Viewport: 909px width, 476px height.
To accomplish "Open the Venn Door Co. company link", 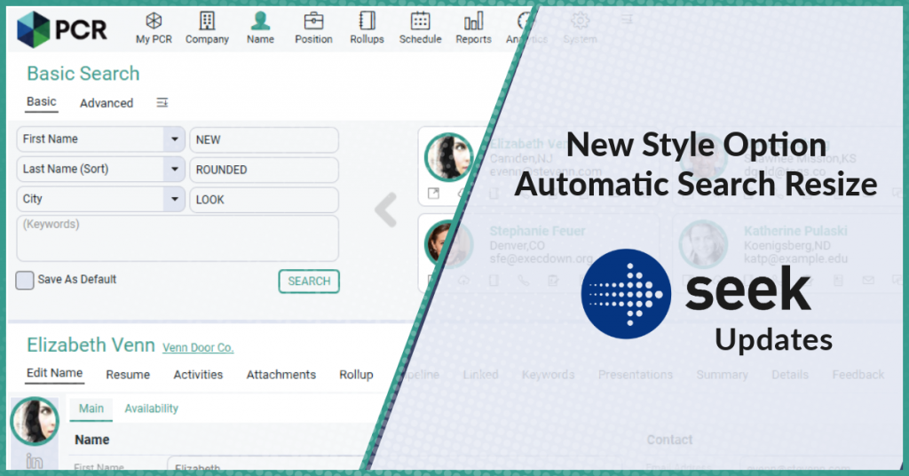I will point(198,348).
